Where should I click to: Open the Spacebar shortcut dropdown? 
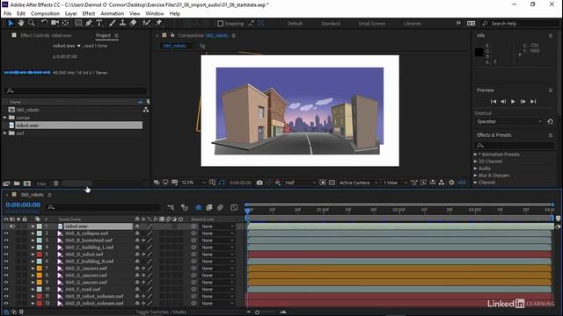[508, 122]
